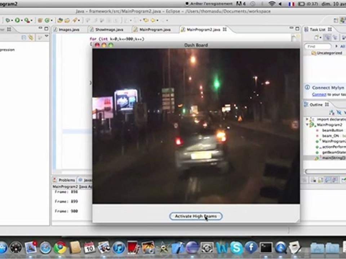
Task: Click the Wi-Fi icon in the menu bar
Action: coord(272,4)
